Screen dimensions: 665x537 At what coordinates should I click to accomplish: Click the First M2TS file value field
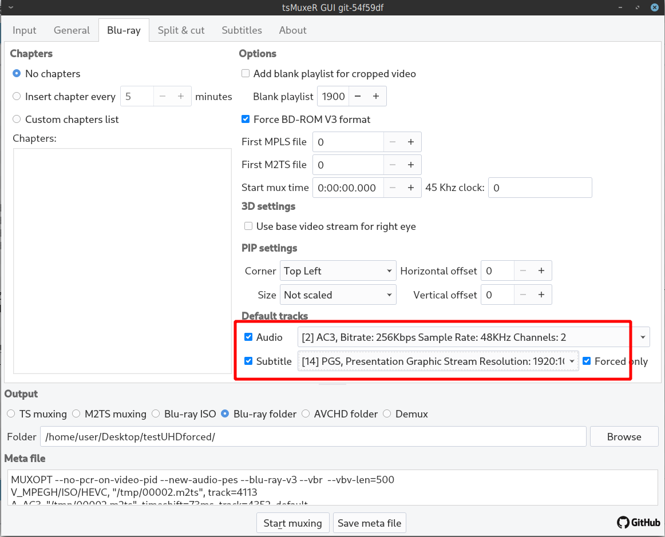click(x=348, y=165)
